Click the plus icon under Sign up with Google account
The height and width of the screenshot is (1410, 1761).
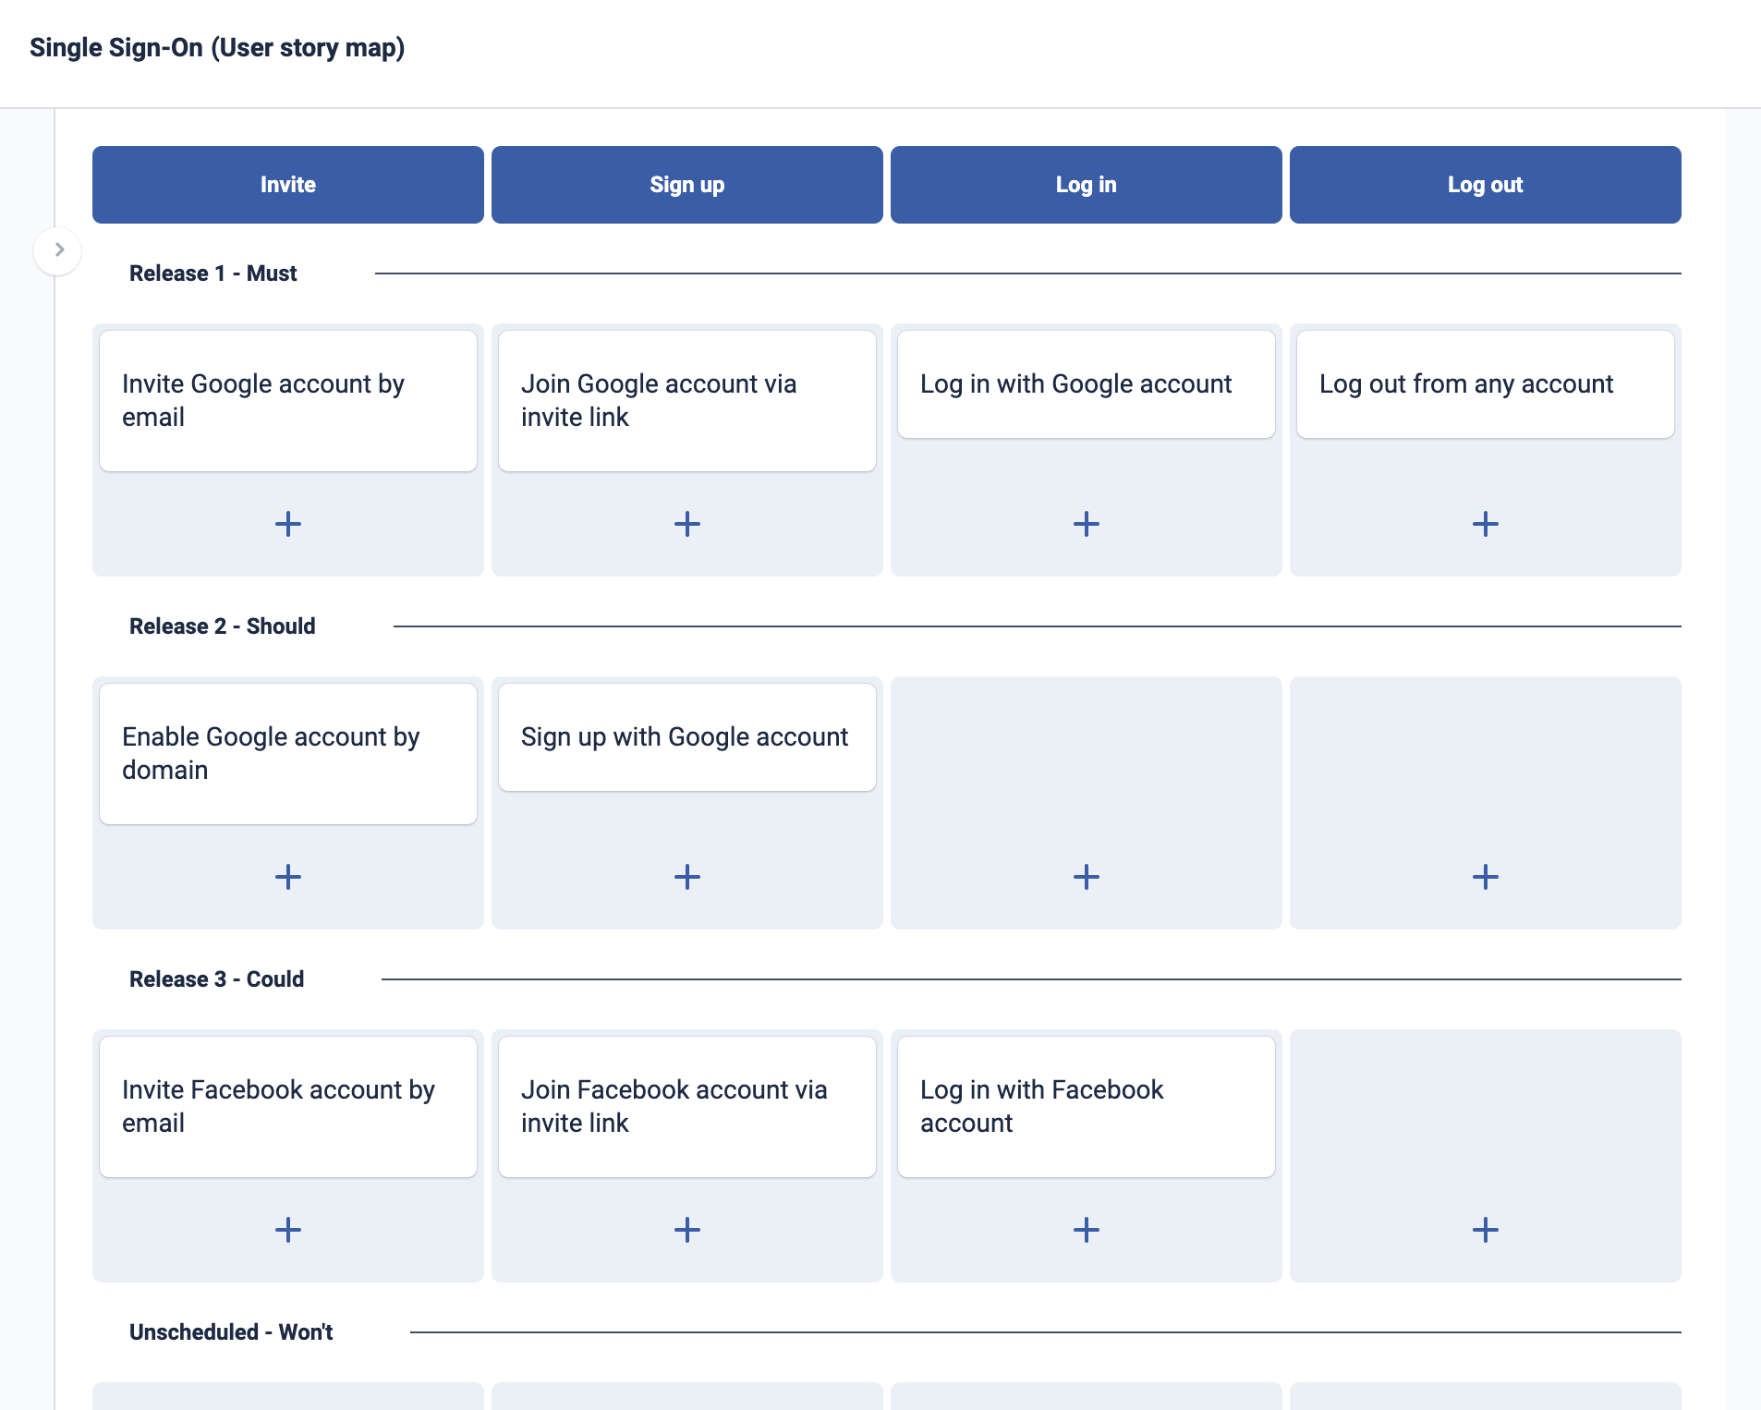click(x=686, y=877)
